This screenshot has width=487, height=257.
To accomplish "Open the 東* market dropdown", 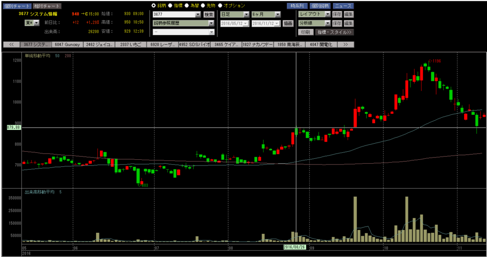I will pyautogui.click(x=32, y=23).
